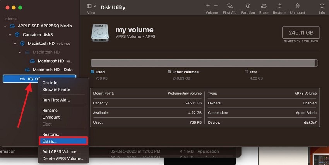Click the Other Volumes legend label
Image resolution: width=329 pixels, height=165 pixels.
[x=185, y=72]
